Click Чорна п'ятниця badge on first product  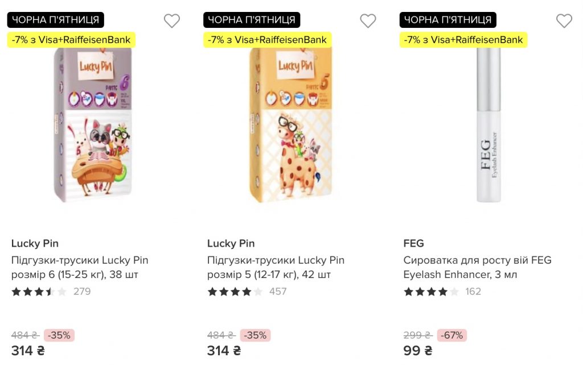coord(55,20)
